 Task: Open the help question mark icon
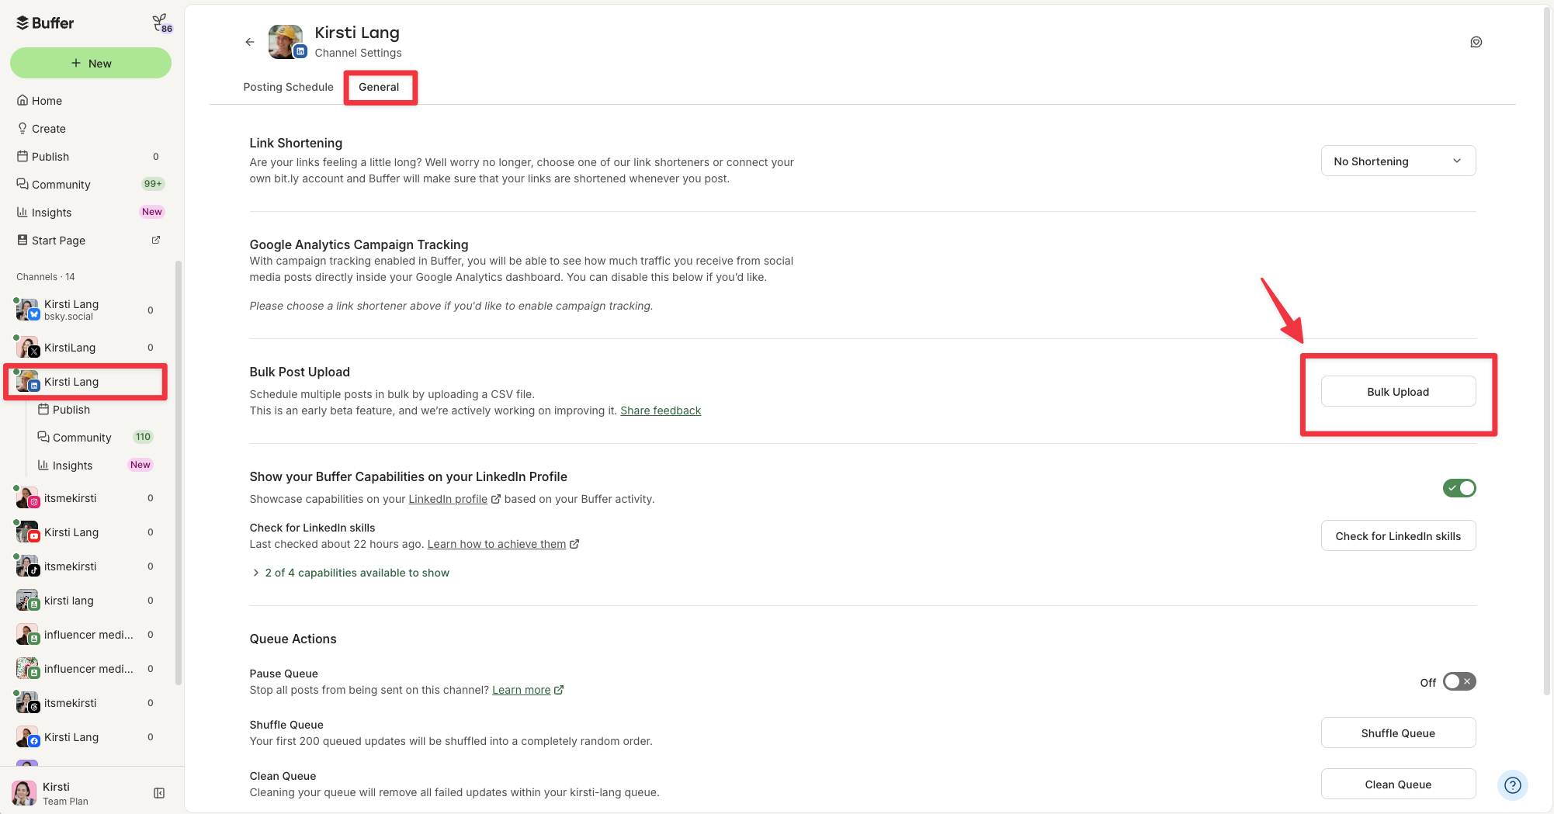[x=1512, y=785]
